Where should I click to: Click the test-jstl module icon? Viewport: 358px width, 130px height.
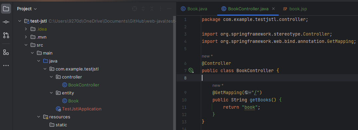coord(27,21)
